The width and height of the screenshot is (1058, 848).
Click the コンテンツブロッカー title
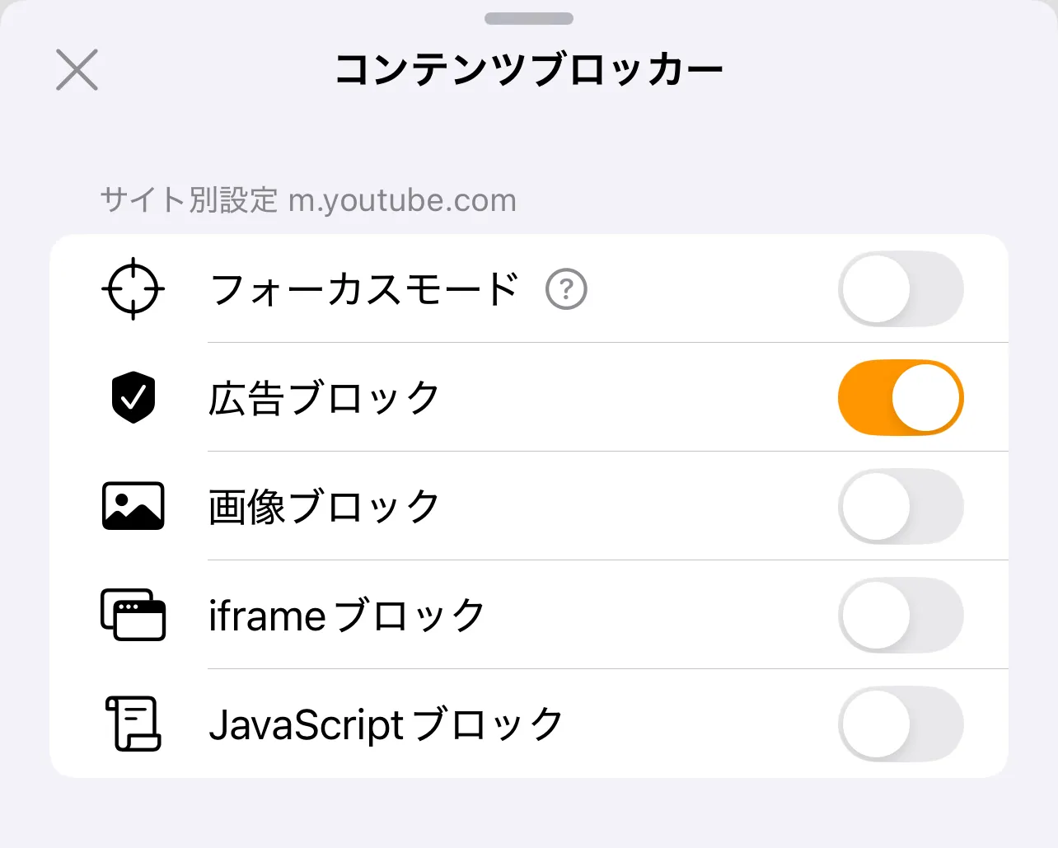tap(529, 70)
